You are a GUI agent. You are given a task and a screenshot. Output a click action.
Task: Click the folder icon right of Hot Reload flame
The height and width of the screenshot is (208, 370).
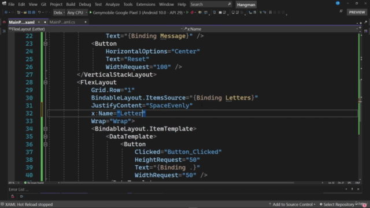click(x=200, y=12)
